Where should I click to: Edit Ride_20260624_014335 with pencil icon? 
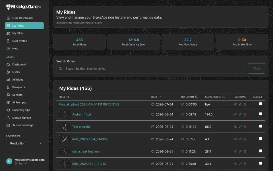[x=240, y=139]
